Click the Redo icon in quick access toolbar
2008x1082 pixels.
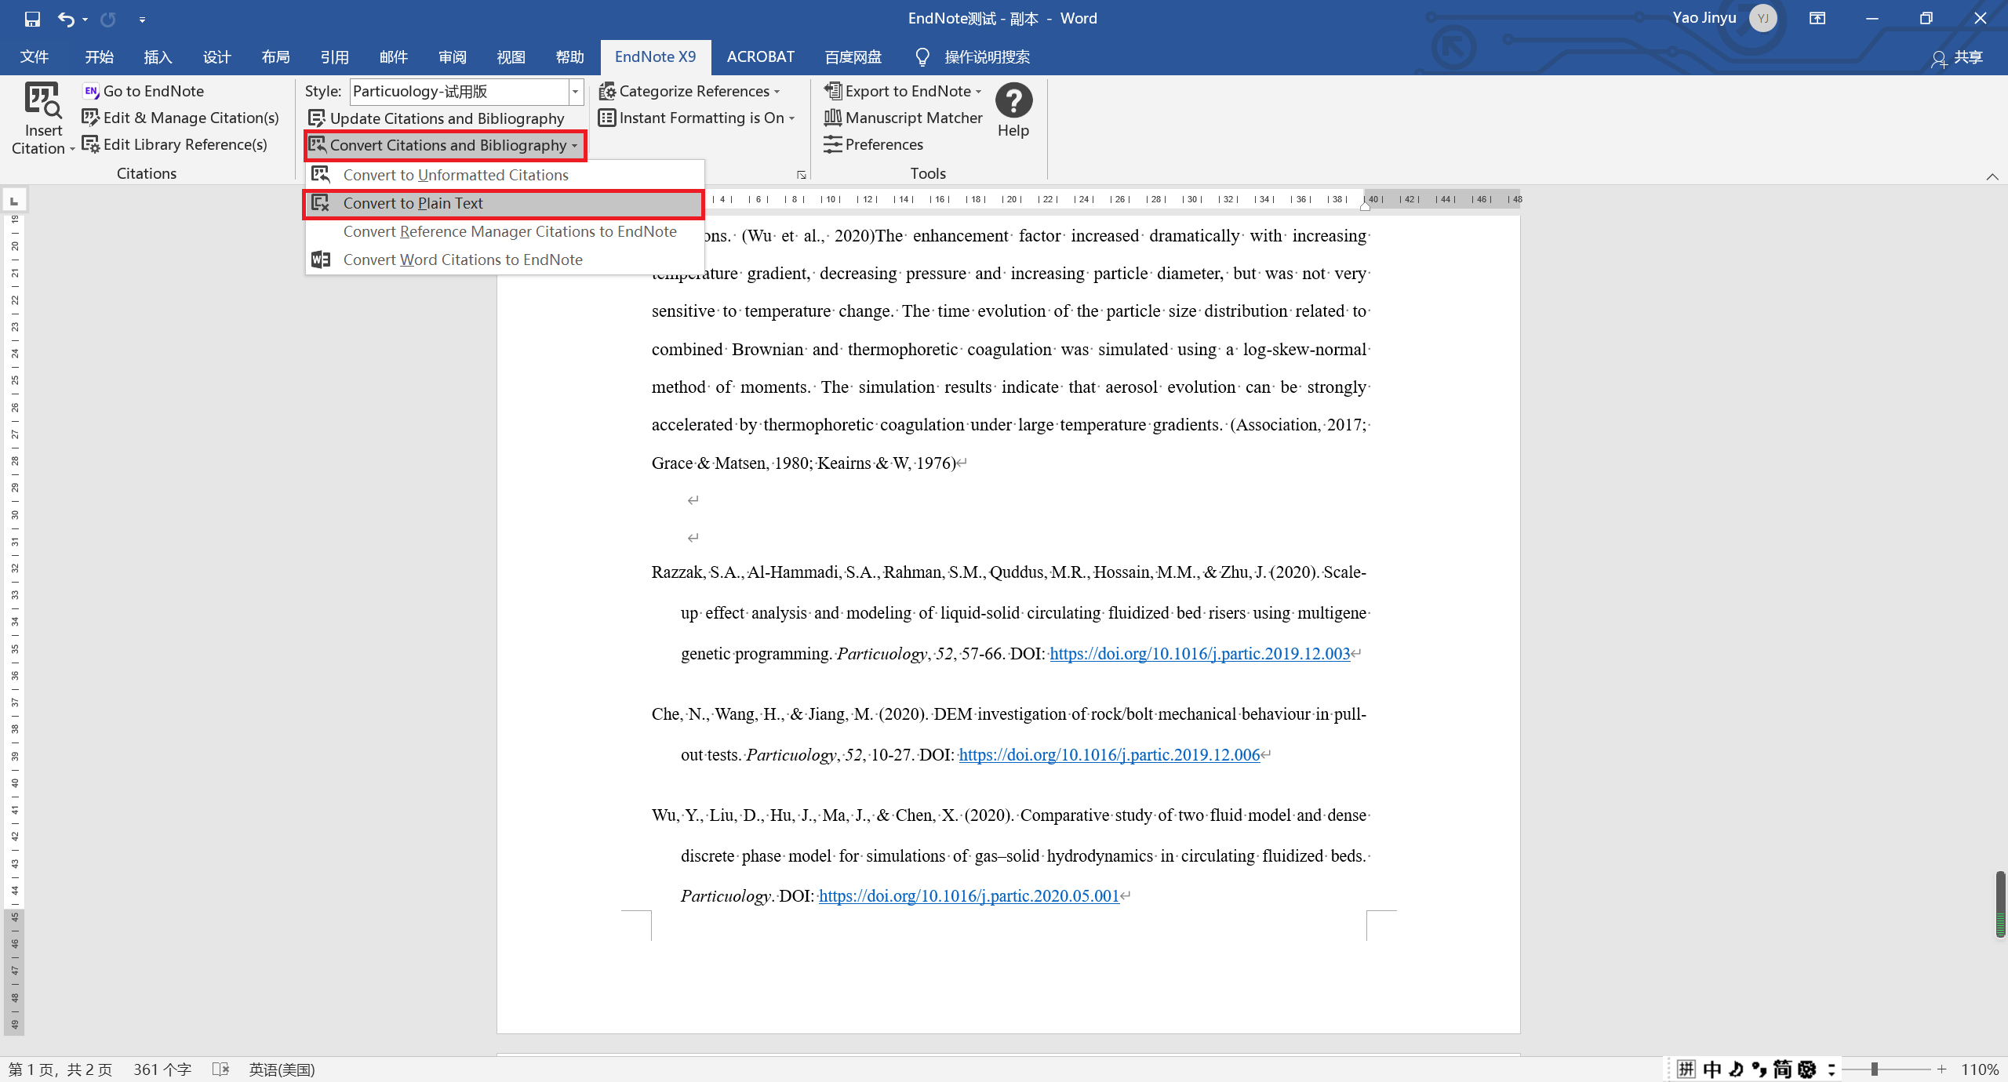coord(108,19)
